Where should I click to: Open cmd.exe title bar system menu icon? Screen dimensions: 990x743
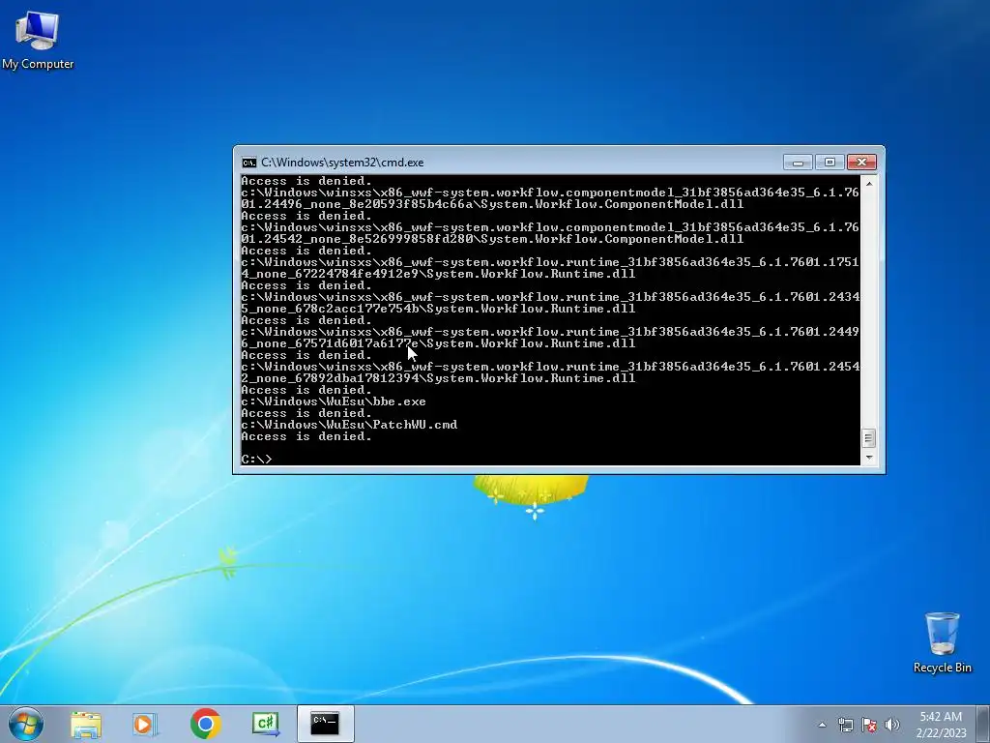249,163
